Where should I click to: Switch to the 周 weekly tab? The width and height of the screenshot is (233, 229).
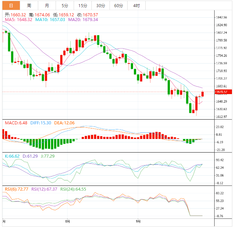coord(29,6)
